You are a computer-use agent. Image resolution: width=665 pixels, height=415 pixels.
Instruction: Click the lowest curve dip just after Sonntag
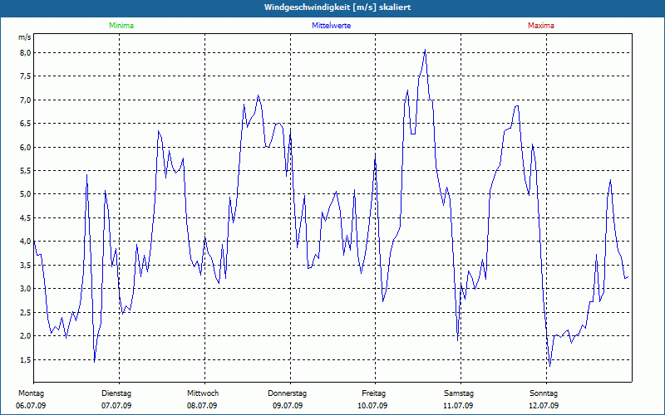(x=550, y=366)
